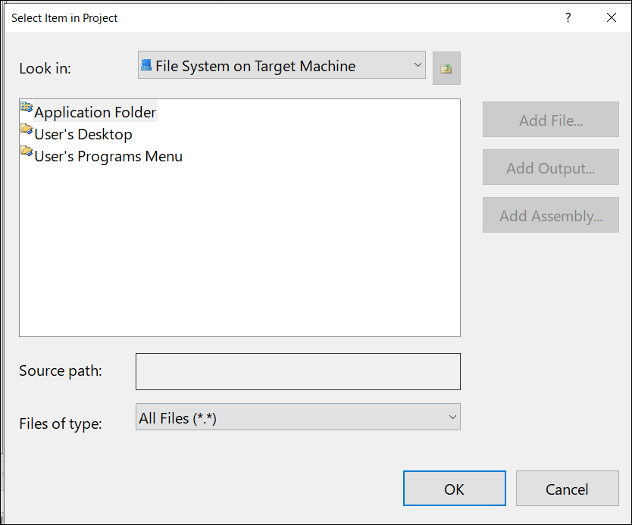Close the Select Item in Project dialog
Screen dimensions: 632x525
point(611,17)
